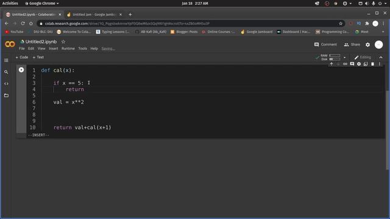The image size is (390, 219).
Task: Click the notebook title Untitled2.ipynb
Action: (x=41, y=42)
